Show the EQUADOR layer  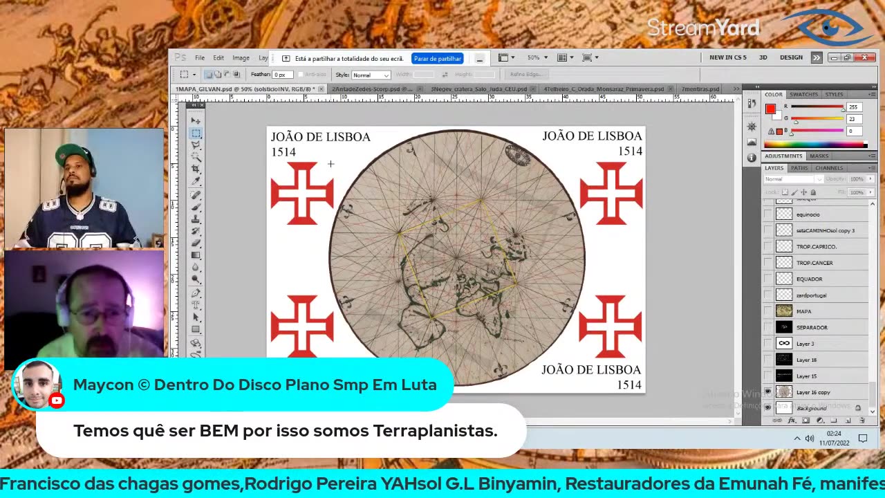[767, 279]
